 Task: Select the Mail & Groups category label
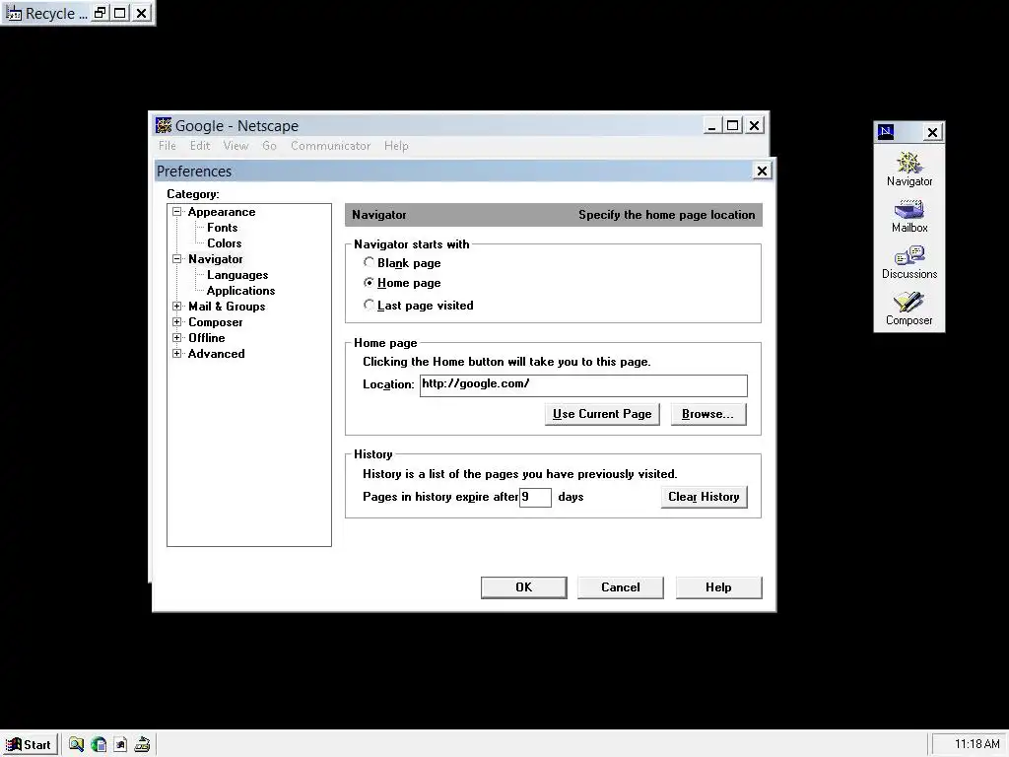227,307
